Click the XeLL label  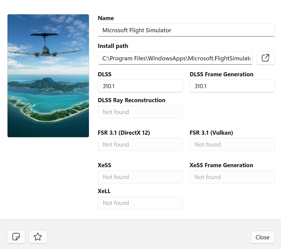click(x=104, y=191)
